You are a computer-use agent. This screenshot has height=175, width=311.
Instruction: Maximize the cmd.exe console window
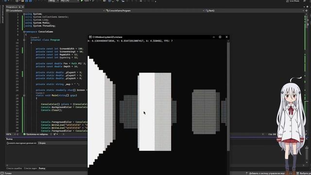click(x=220, y=37)
